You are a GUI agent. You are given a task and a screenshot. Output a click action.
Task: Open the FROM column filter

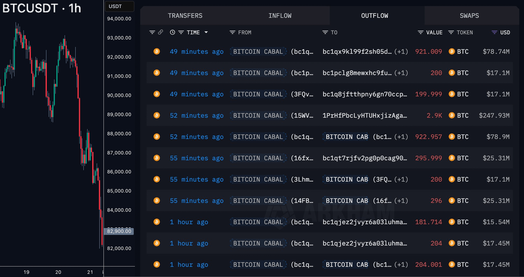pos(233,32)
